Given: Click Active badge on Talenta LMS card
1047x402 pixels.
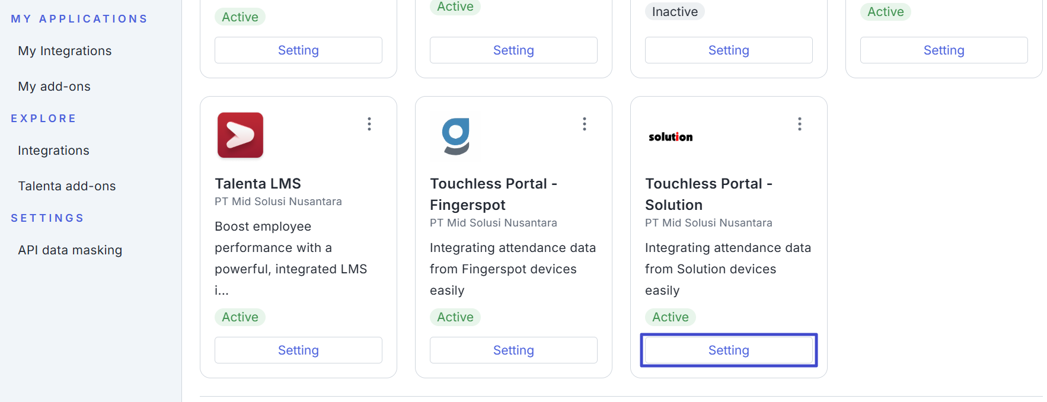Looking at the screenshot, I should pos(240,317).
